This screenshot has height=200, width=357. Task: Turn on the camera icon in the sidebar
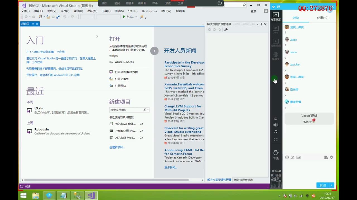[276, 56]
